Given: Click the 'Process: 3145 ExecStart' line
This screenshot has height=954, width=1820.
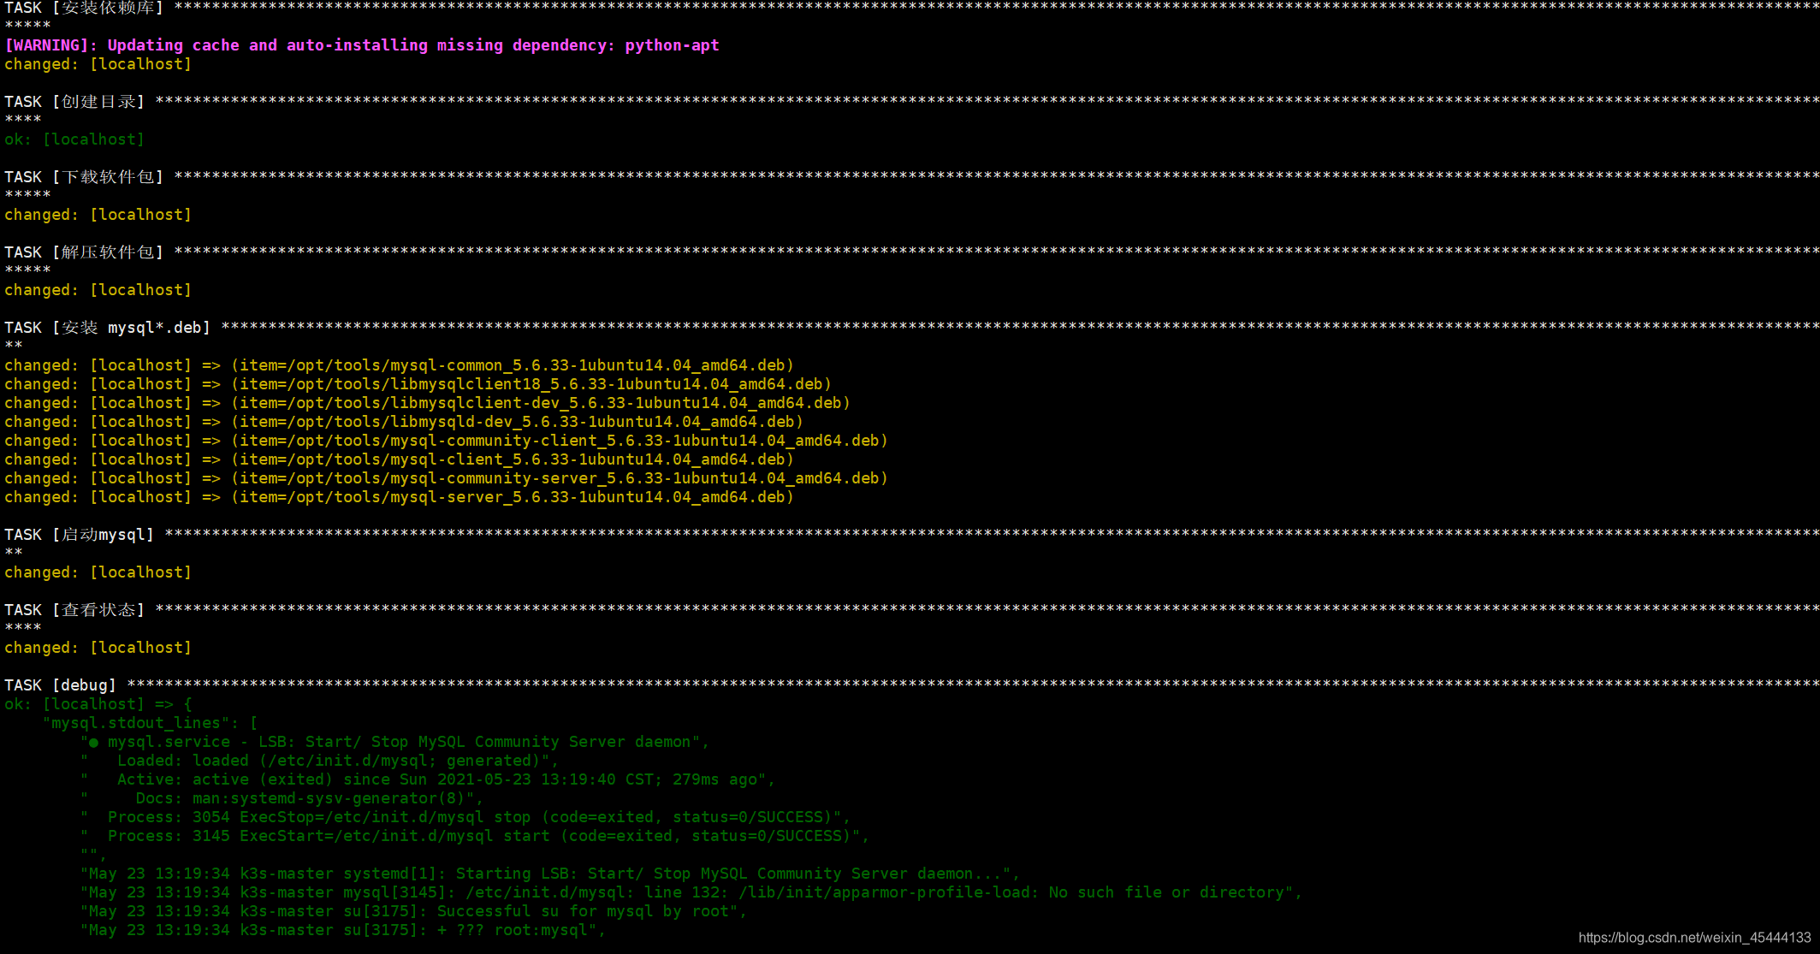Looking at the screenshot, I should 475,836.
